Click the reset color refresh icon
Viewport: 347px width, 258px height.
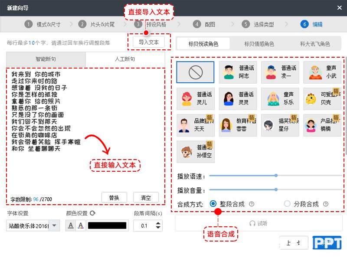[x=92, y=213]
